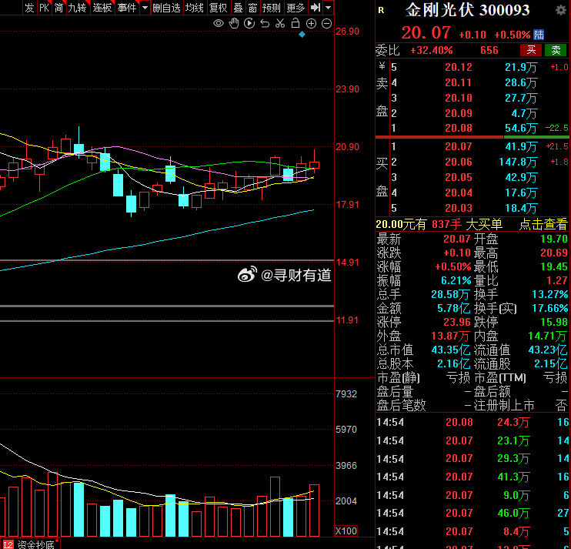The image size is (571, 549).
Task: Open the 点击查看 large order link
Action: pos(543,224)
